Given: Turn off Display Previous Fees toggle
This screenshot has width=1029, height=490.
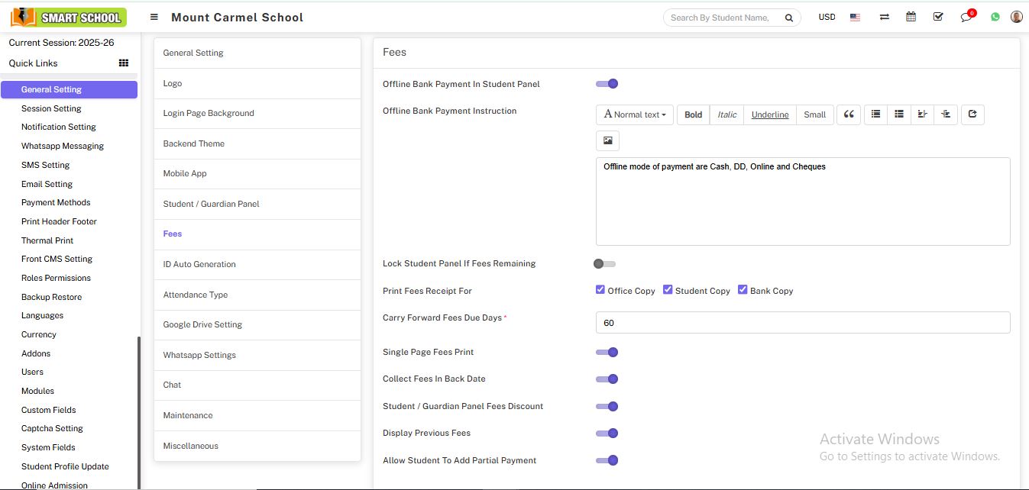Looking at the screenshot, I should click(607, 434).
